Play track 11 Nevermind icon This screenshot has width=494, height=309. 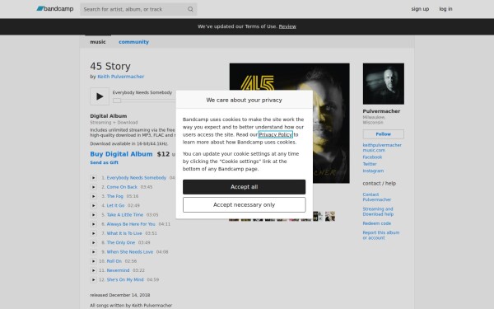93,270
